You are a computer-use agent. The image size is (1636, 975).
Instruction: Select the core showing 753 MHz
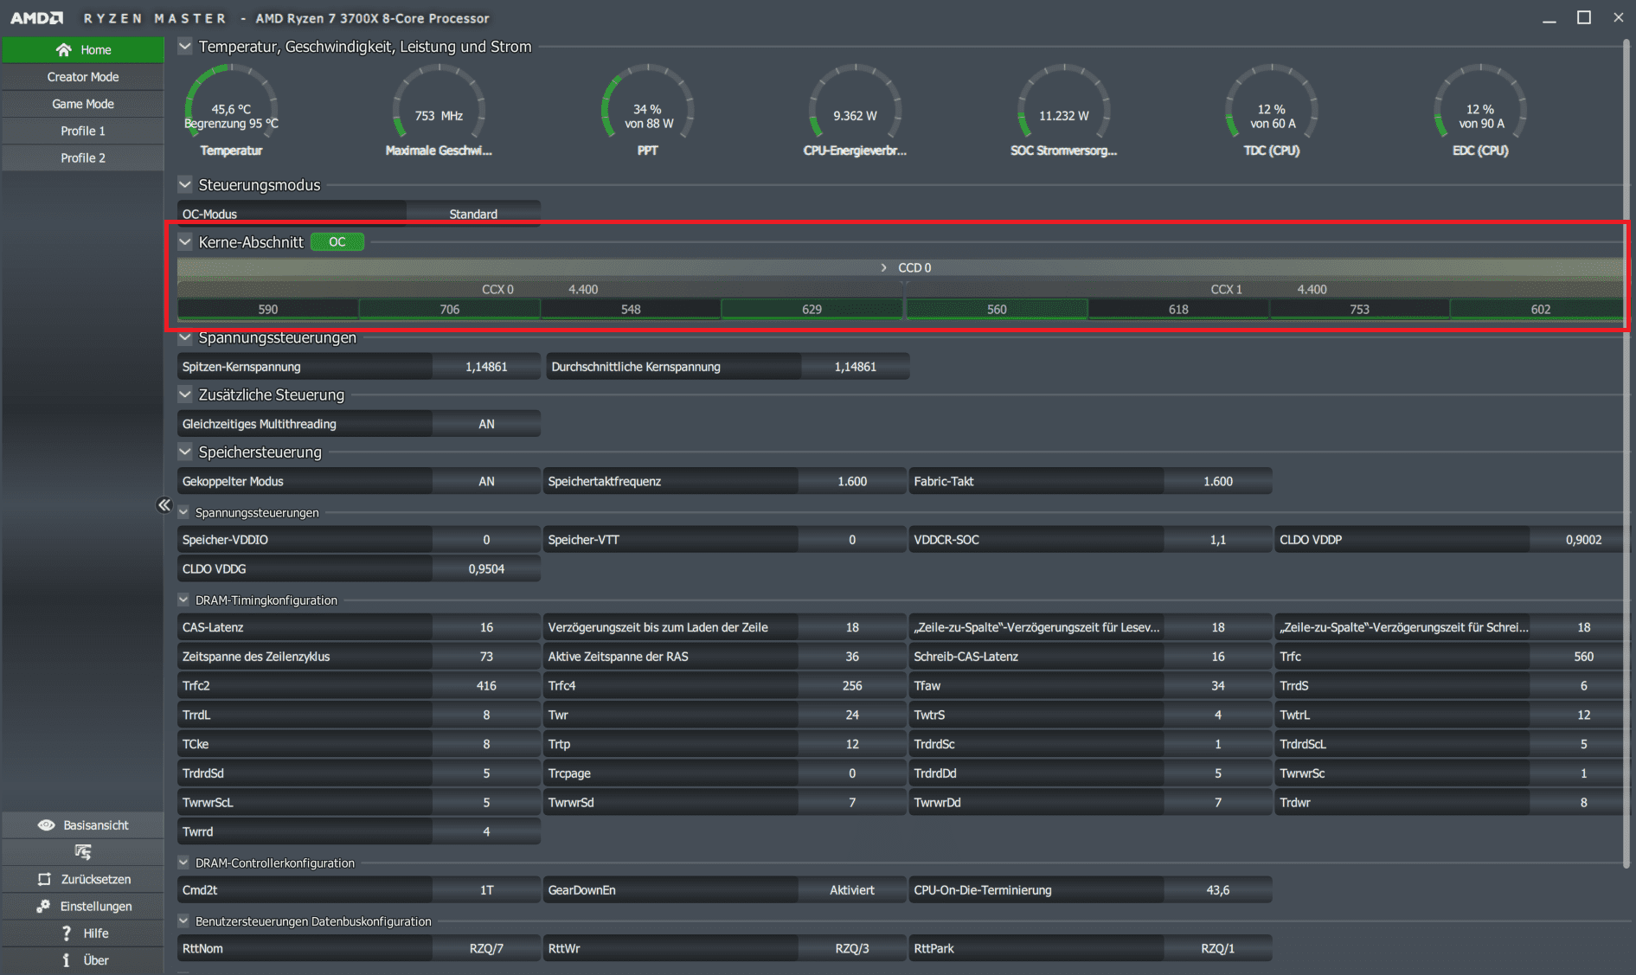click(x=1359, y=309)
